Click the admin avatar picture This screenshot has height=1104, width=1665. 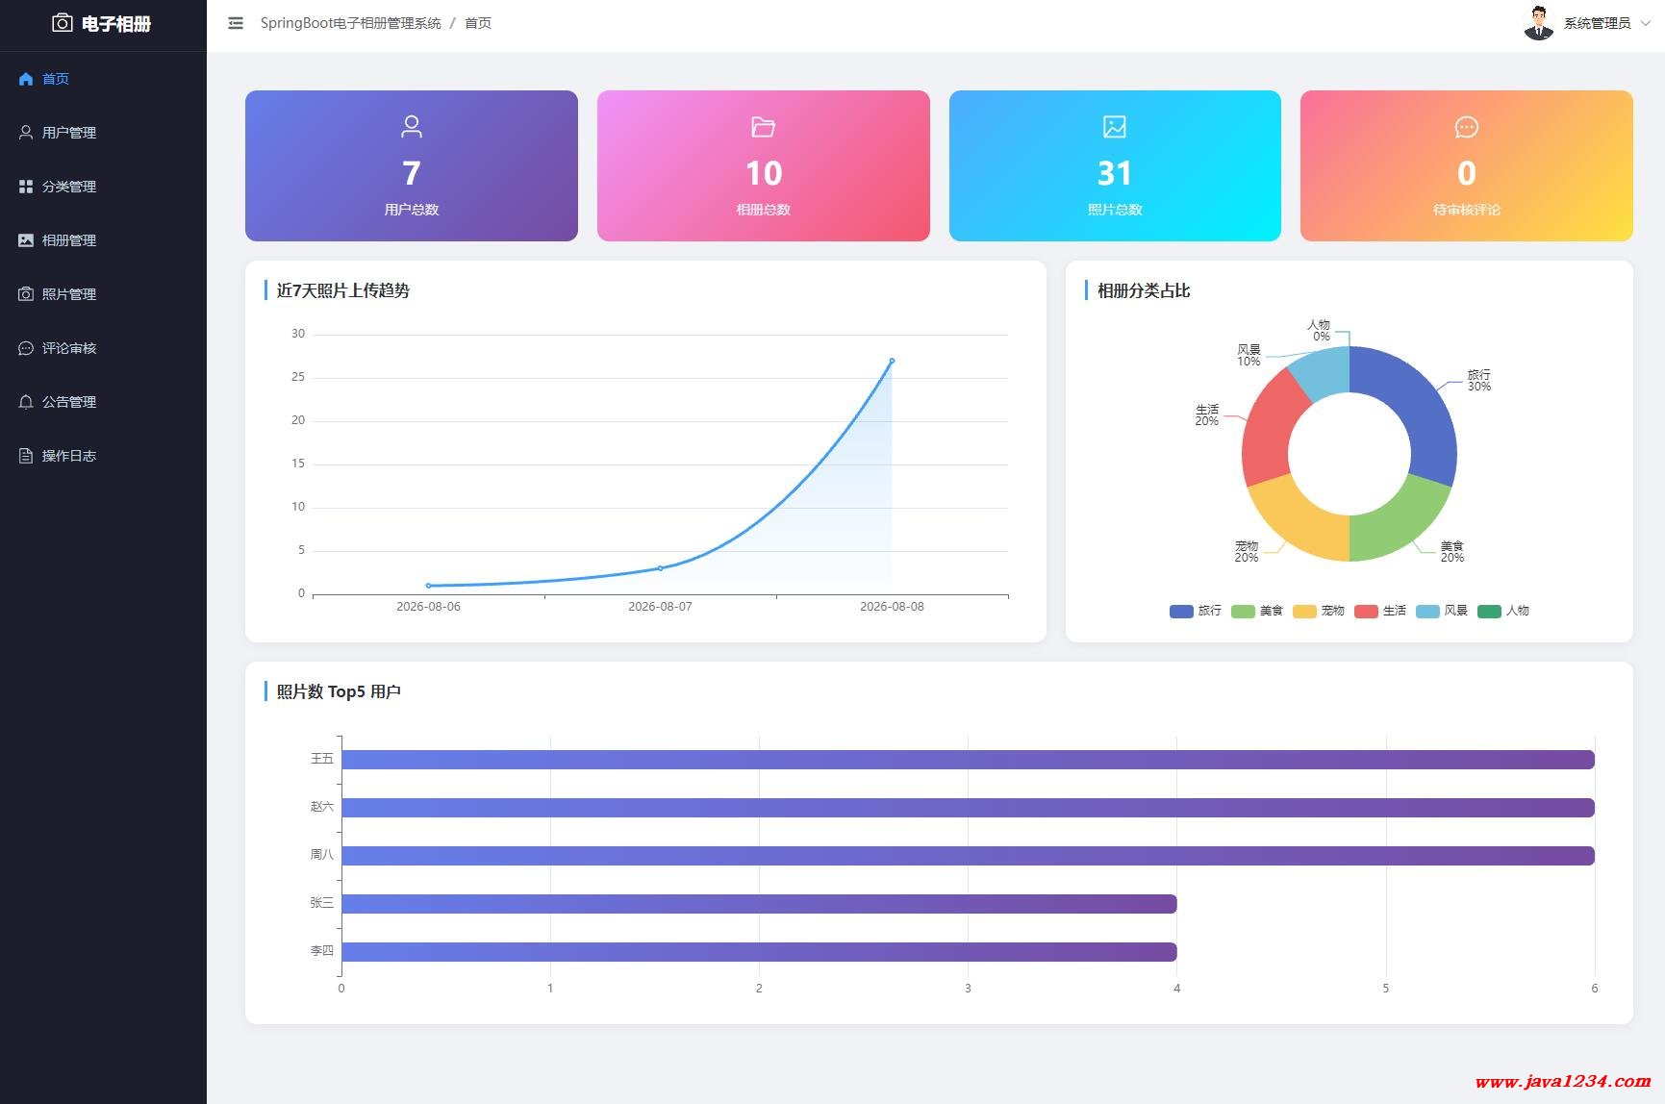(1539, 23)
